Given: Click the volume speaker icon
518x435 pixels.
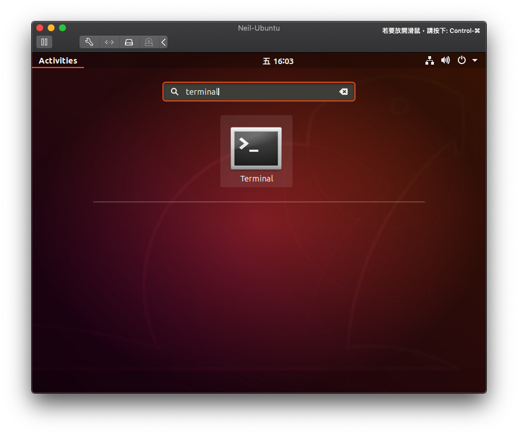Looking at the screenshot, I should click(x=445, y=61).
